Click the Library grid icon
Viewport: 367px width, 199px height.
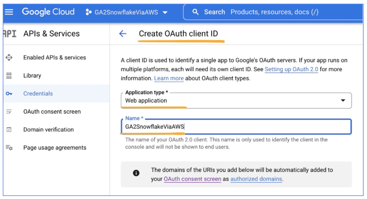tap(9, 75)
